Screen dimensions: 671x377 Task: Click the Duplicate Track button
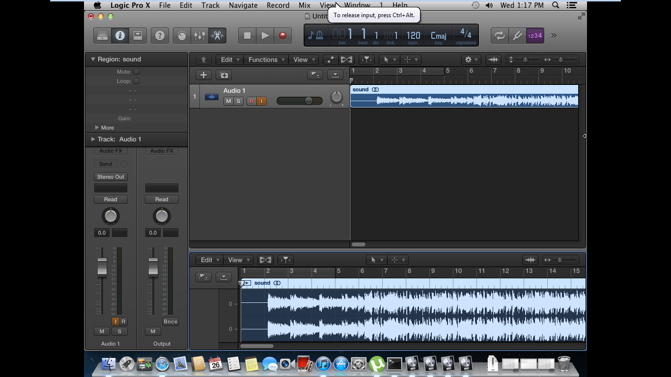pyautogui.click(x=224, y=75)
